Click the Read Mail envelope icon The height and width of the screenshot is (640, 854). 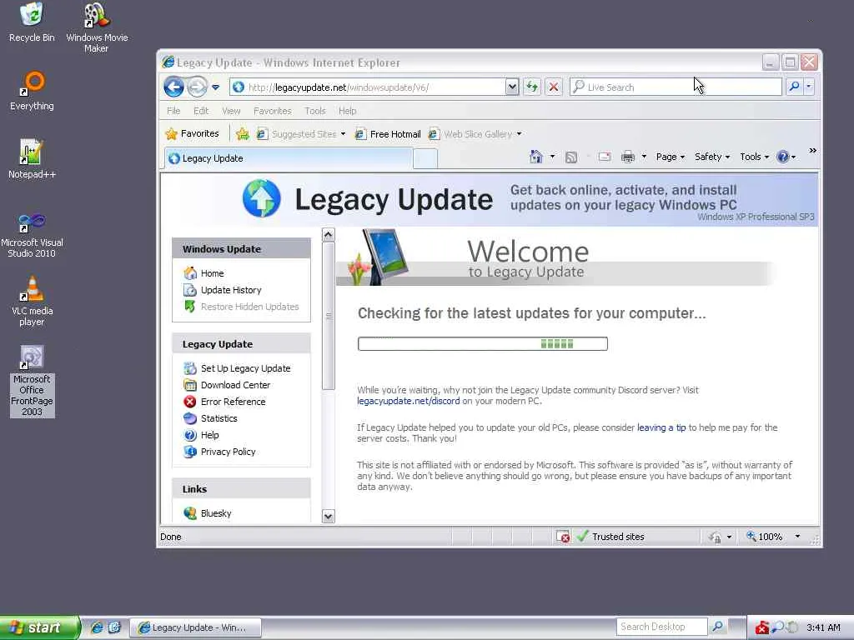(x=604, y=157)
